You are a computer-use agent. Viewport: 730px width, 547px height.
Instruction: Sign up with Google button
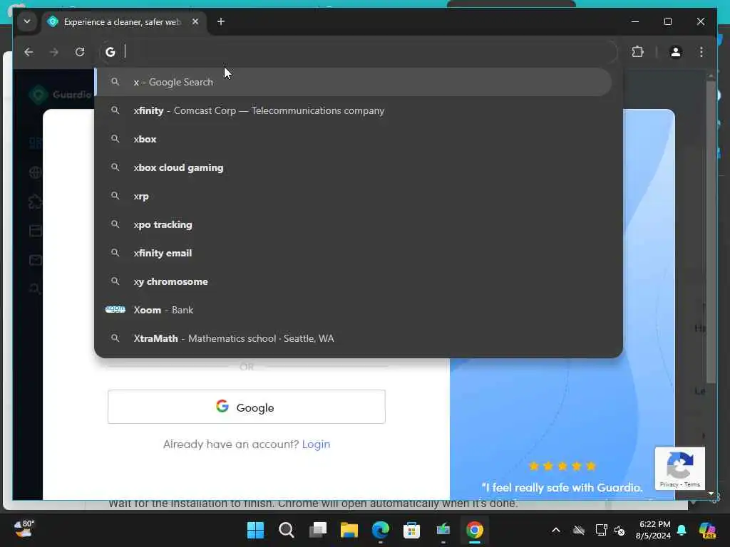(x=246, y=407)
